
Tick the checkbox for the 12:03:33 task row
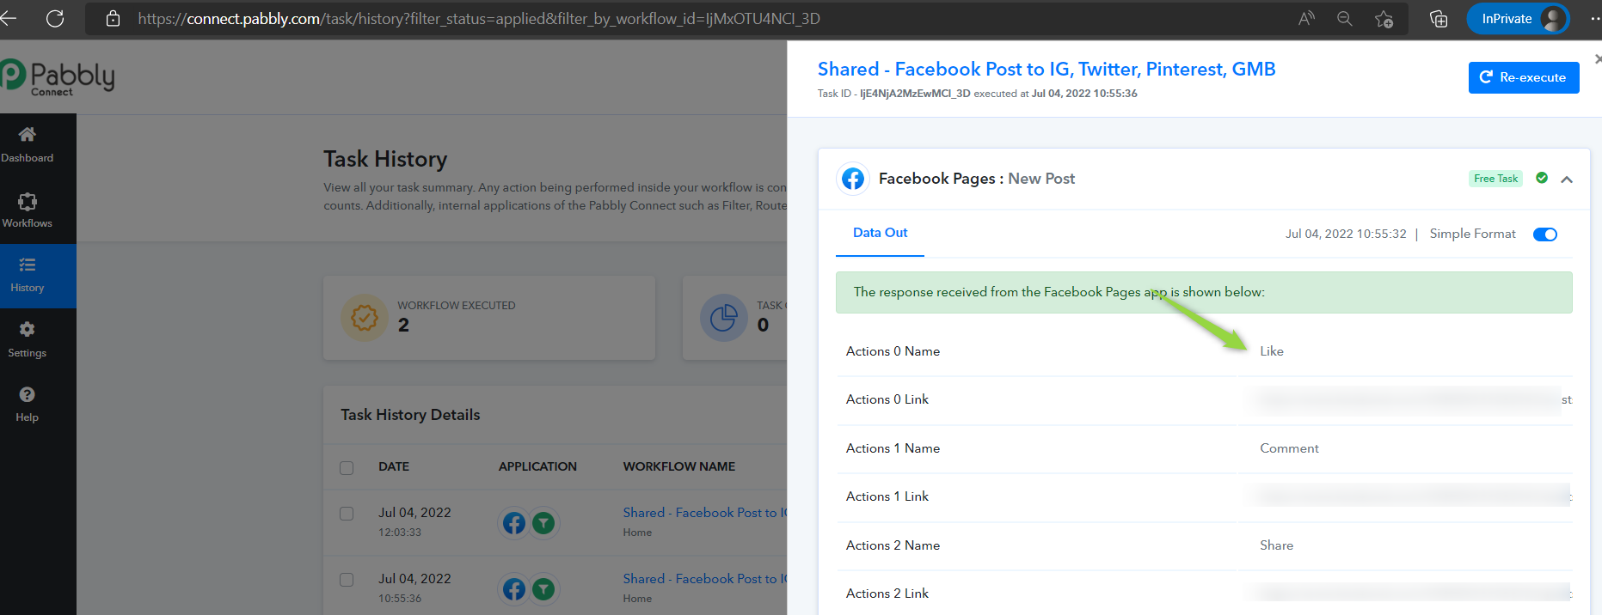pos(347,513)
